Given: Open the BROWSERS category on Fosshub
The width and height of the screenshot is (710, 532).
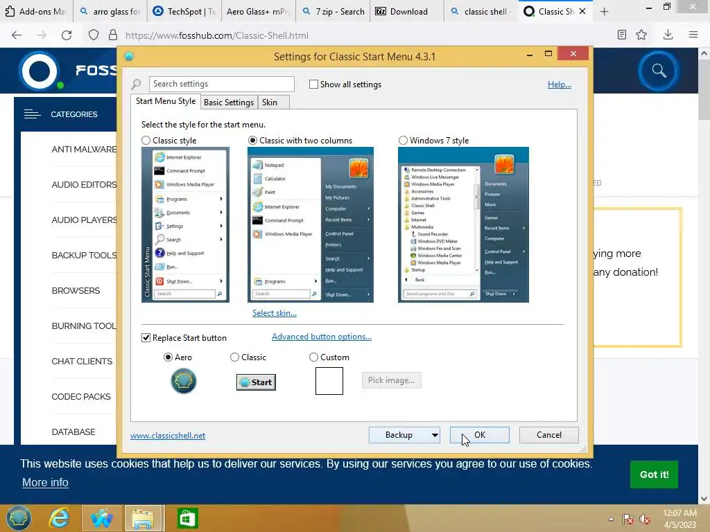Looking at the screenshot, I should (76, 291).
